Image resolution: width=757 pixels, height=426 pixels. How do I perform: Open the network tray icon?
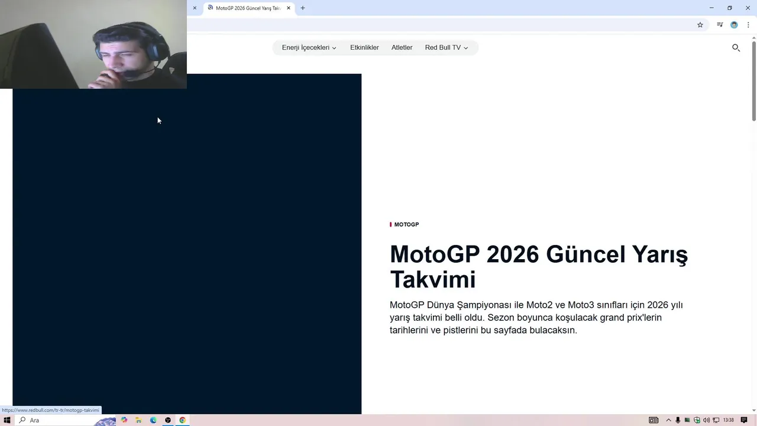[716, 420]
